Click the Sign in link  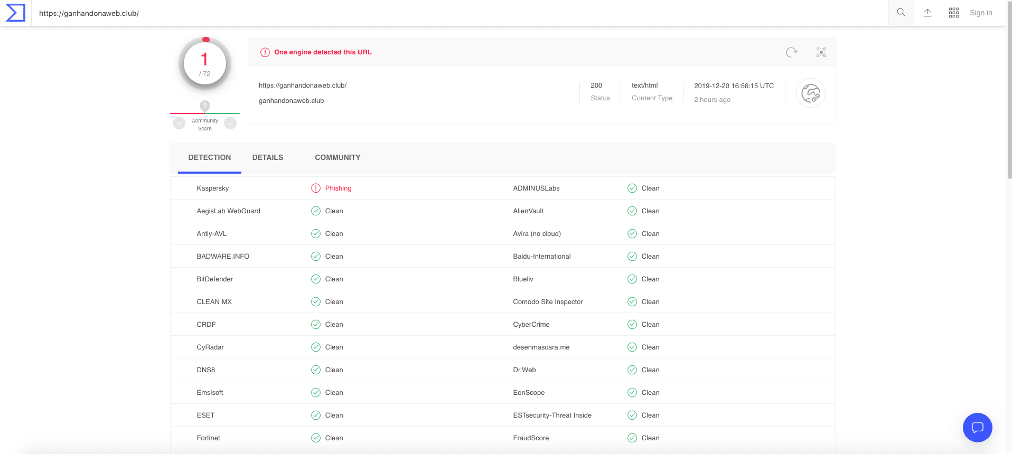[981, 13]
